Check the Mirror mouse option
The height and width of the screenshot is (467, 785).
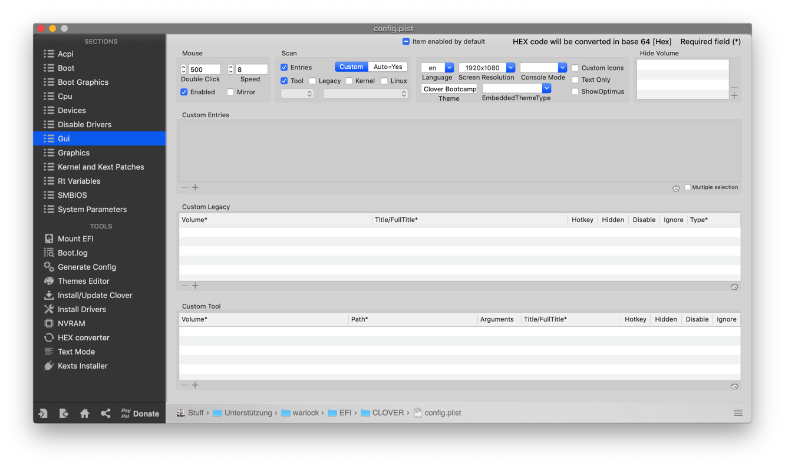(x=230, y=92)
